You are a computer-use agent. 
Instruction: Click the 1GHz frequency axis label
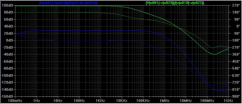click(228, 101)
